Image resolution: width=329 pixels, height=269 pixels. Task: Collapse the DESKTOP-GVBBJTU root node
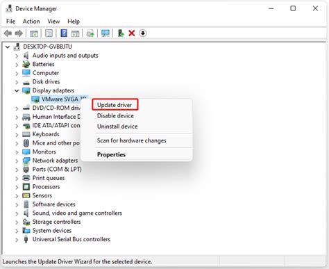(8, 47)
